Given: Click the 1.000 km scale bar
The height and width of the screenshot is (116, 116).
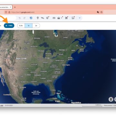Looking at the screenshot, I should [92, 105].
